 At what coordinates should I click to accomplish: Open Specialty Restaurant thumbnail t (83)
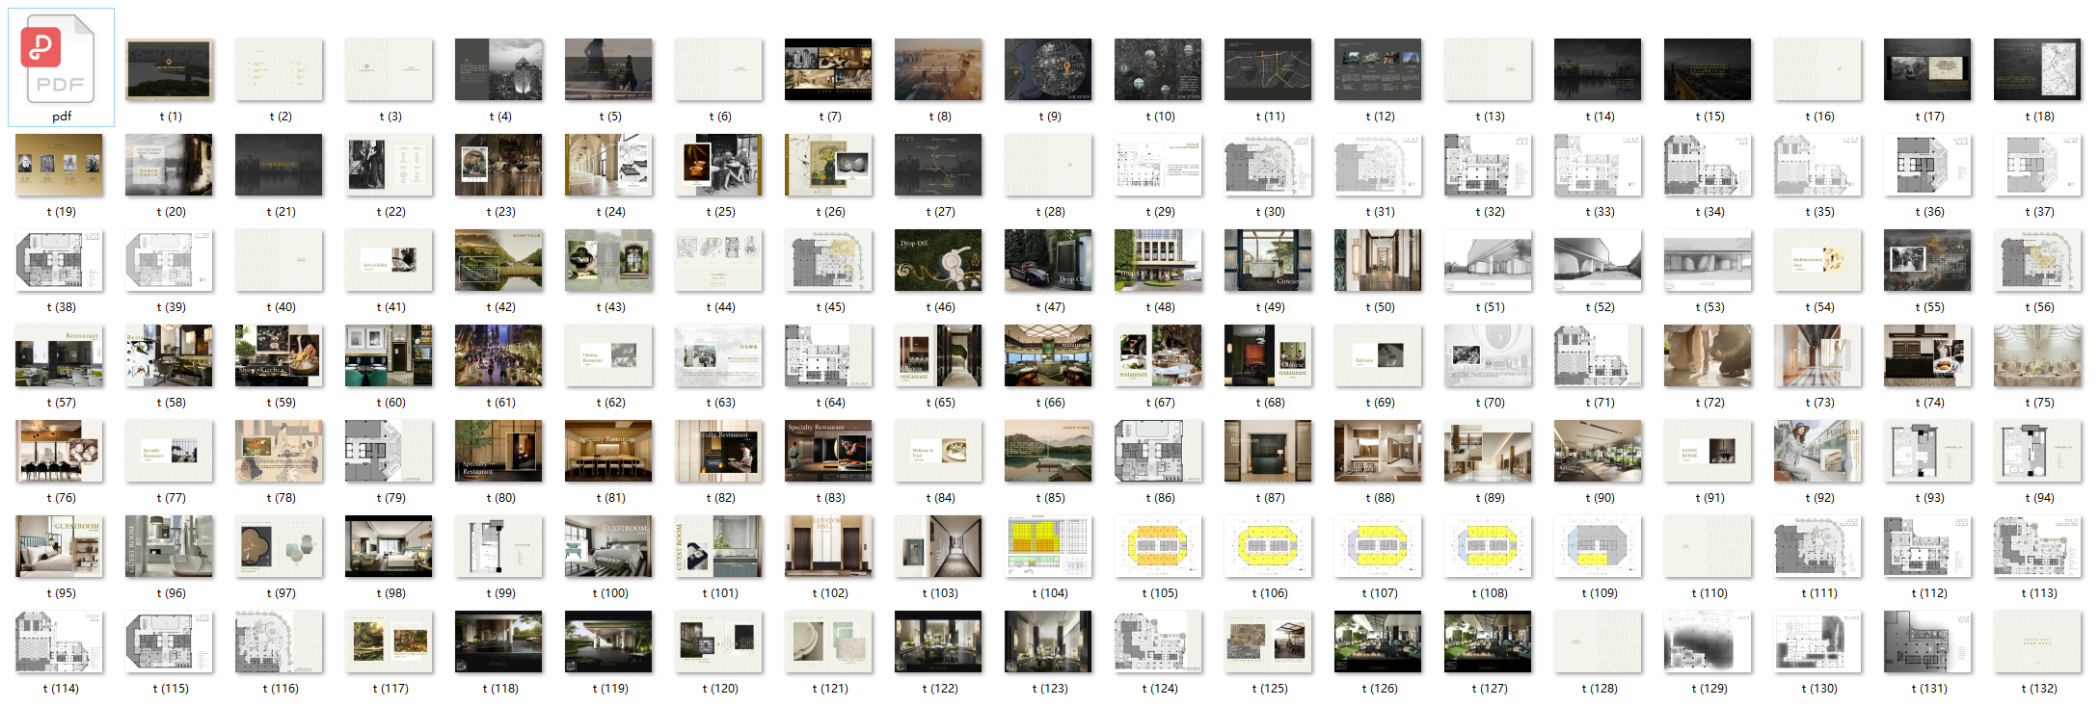click(x=828, y=452)
